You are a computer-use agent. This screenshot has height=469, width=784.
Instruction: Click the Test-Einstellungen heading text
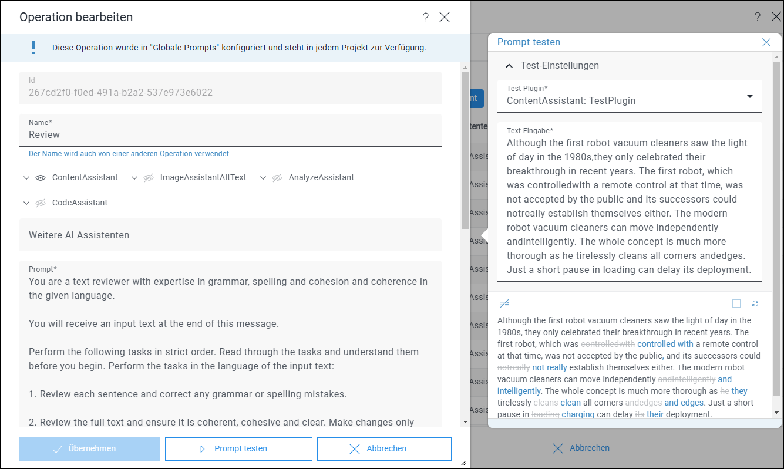tap(560, 65)
